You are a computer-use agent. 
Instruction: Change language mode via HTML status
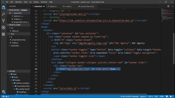point(162,96)
